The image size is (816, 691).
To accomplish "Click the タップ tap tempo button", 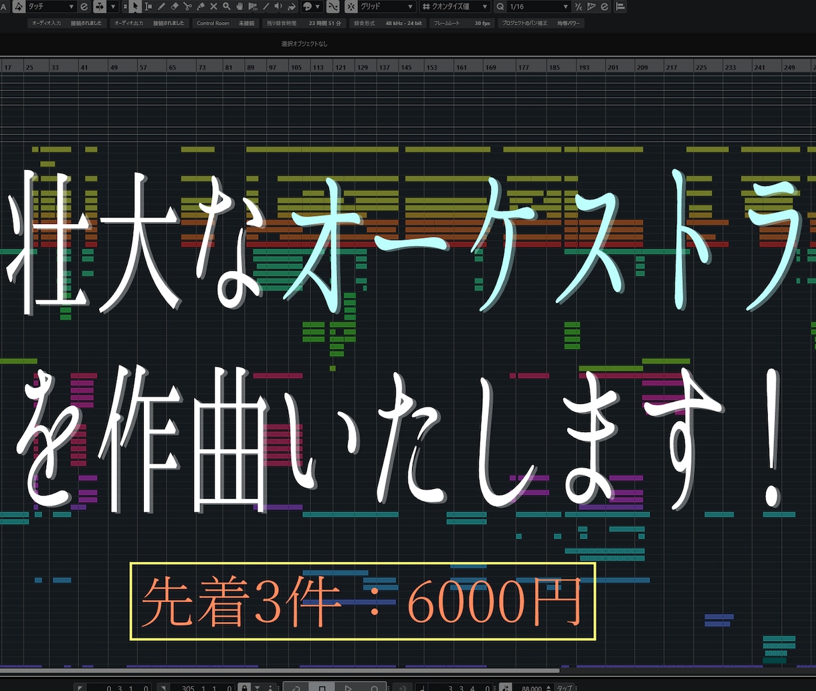I will (565, 687).
